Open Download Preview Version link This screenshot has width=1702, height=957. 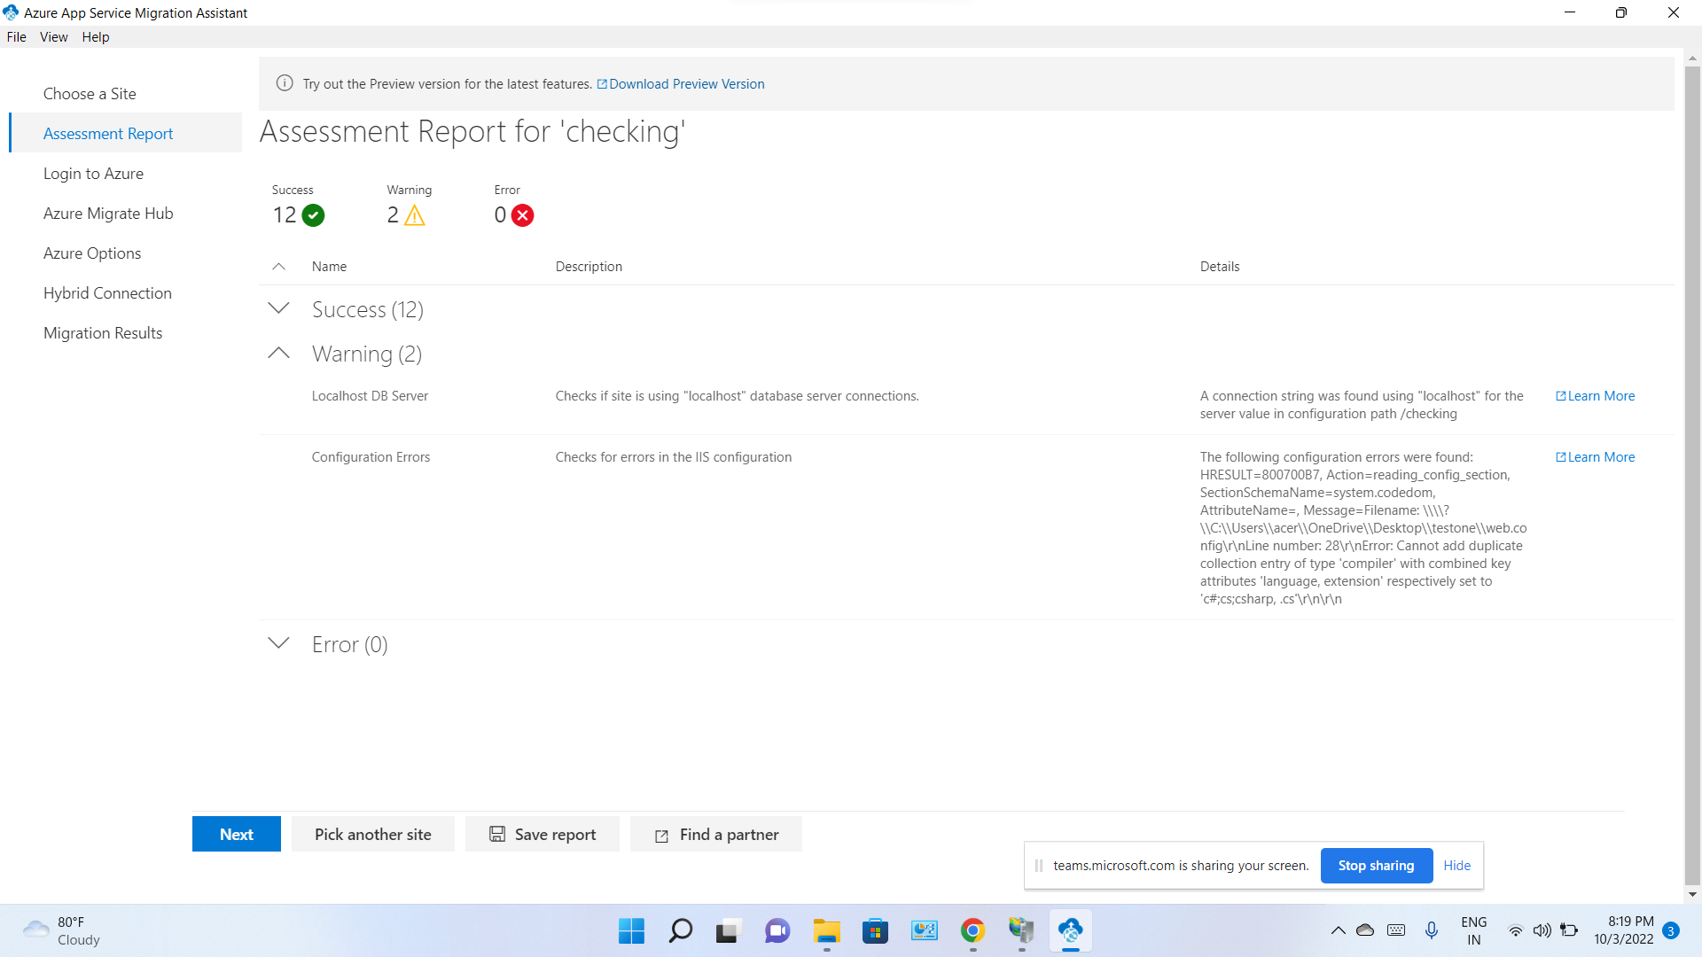tap(687, 83)
